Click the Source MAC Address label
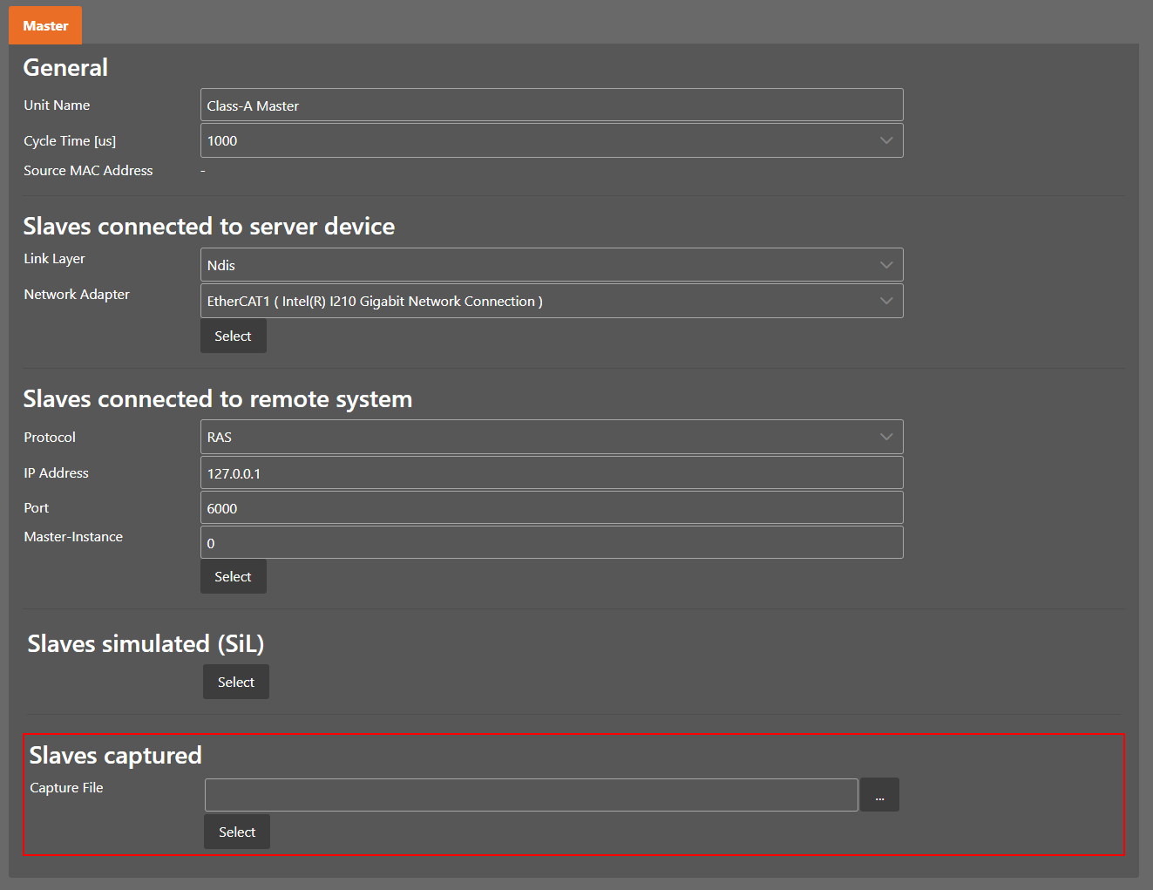This screenshot has width=1153, height=890. point(88,171)
